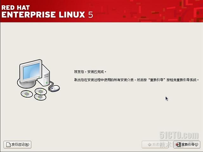The height and width of the screenshot is (152, 203).
Task: Click the greyed-out 后退 back button
Action: 155,144
